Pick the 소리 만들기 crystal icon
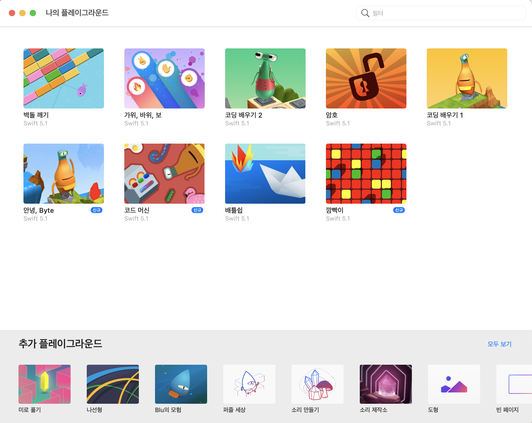The height and width of the screenshot is (423, 532). 318,384
